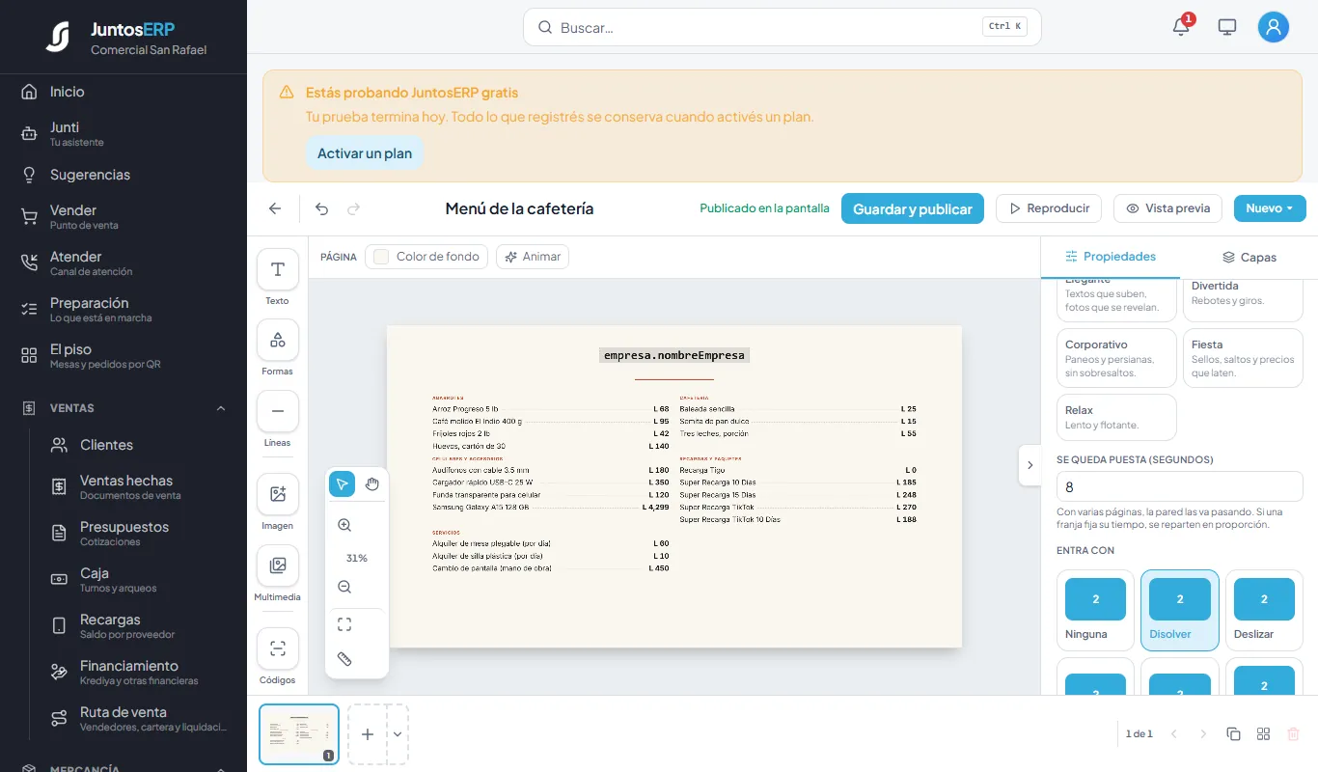This screenshot has height=772, width=1318.
Task: Open the screen display icon in header
Action: 1227,27
